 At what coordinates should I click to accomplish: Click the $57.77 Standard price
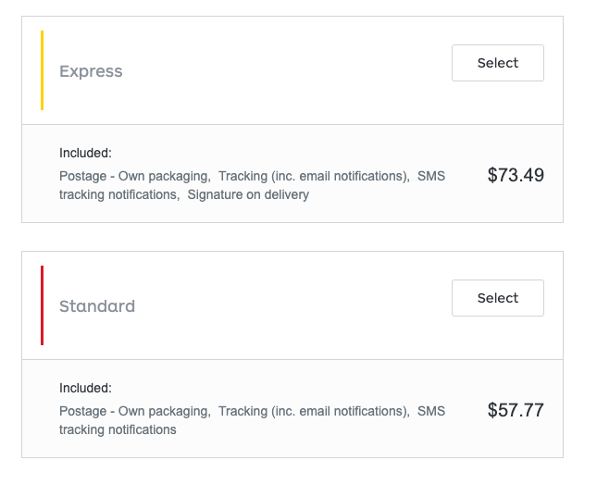click(516, 410)
